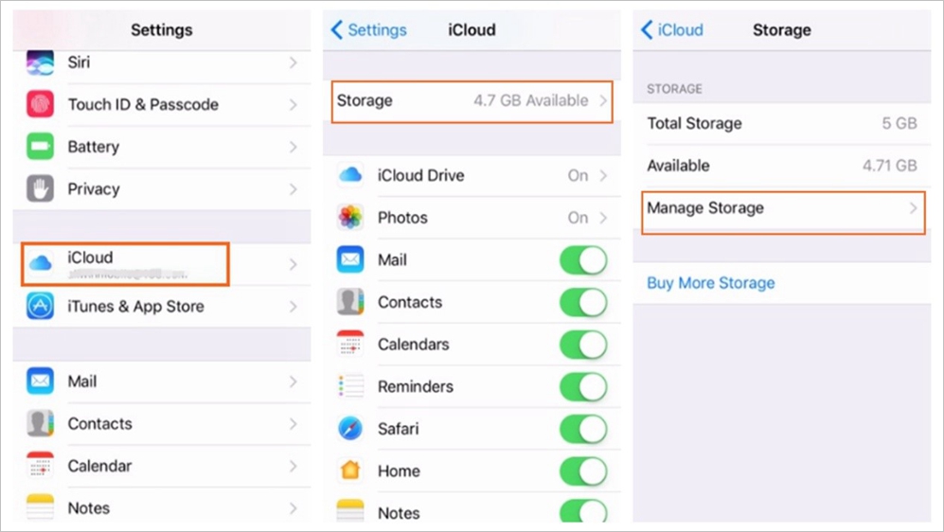This screenshot has height=532, width=944.
Task: Tap the Siri icon in Settings
Action: pyautogui.click(x=41, y=63)
